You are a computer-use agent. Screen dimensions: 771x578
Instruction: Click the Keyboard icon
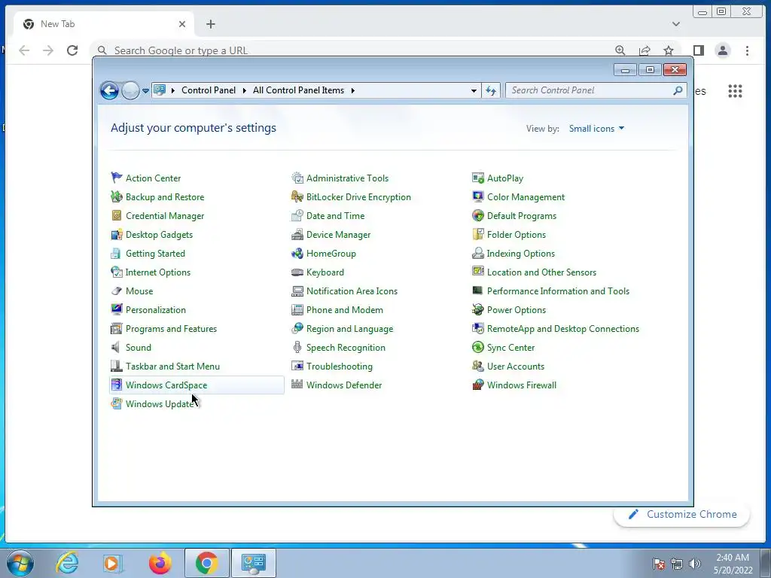click(297, 272)
